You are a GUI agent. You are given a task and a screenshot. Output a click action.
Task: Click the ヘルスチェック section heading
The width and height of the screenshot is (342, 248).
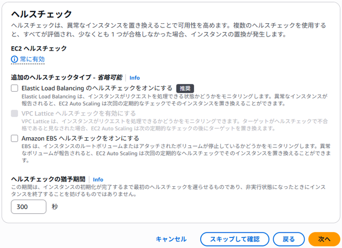(42, 14)
